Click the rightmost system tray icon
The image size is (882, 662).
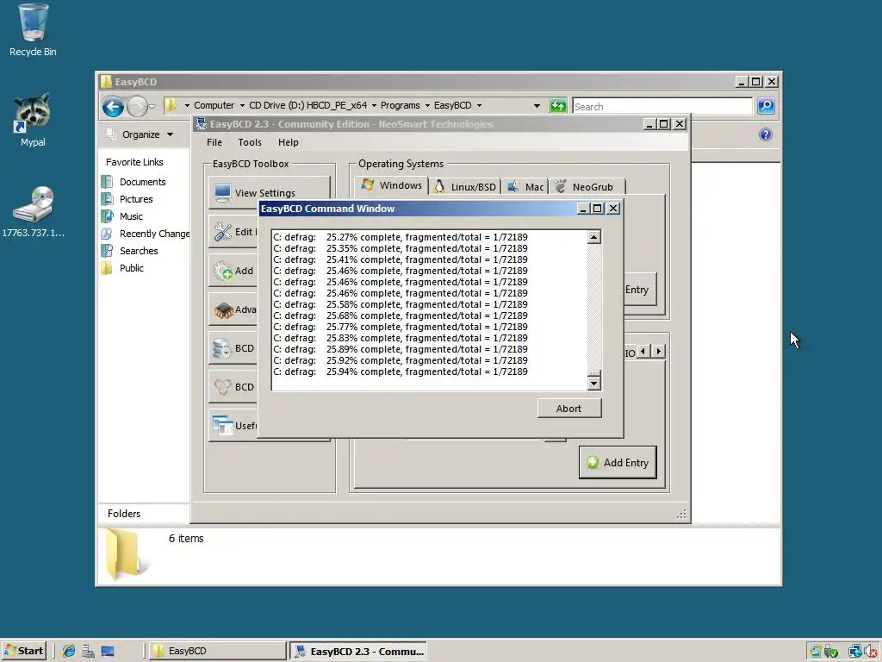coord(873,652)
